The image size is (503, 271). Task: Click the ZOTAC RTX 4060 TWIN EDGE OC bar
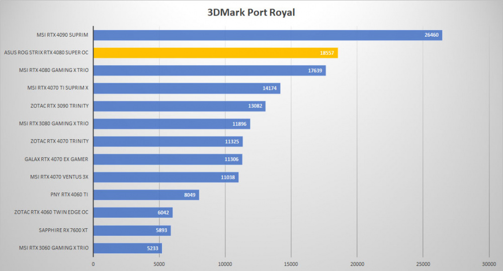[133, 212]
